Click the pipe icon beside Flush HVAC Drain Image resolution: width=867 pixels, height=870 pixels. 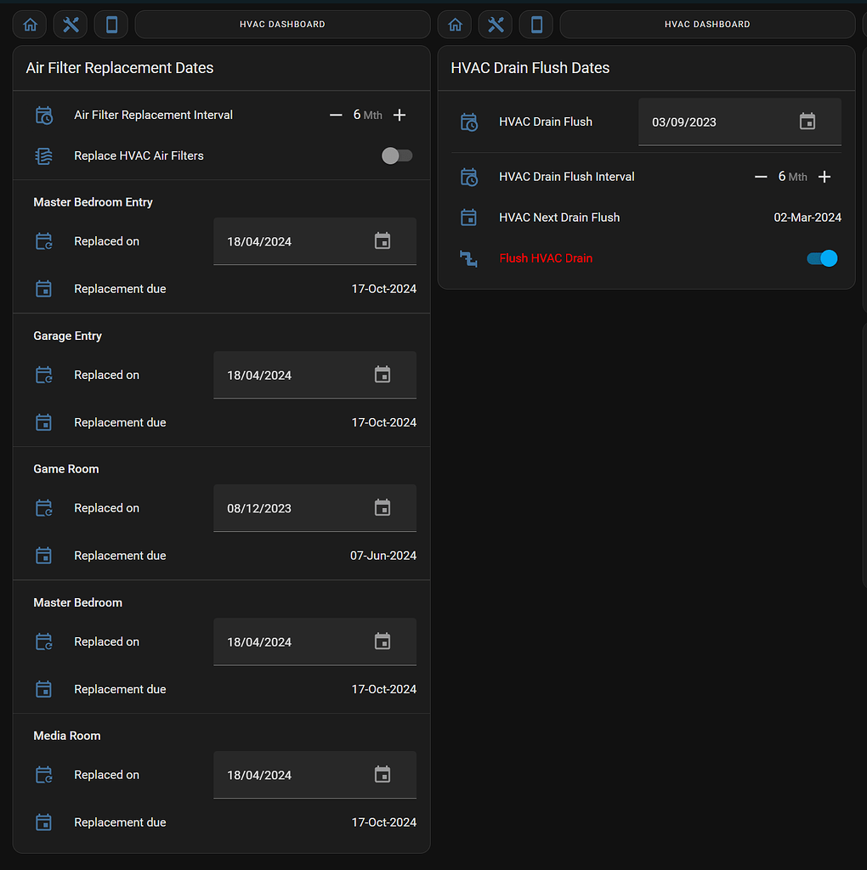point(468,258)
